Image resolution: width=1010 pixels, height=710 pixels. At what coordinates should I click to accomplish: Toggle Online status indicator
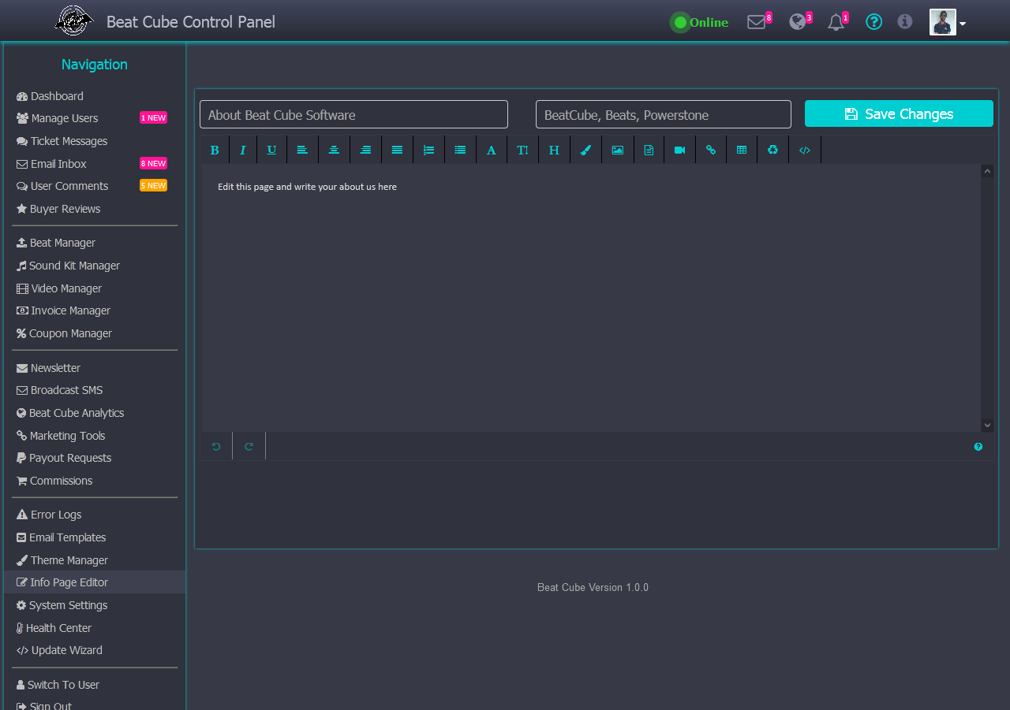click(x=699, y=22)
